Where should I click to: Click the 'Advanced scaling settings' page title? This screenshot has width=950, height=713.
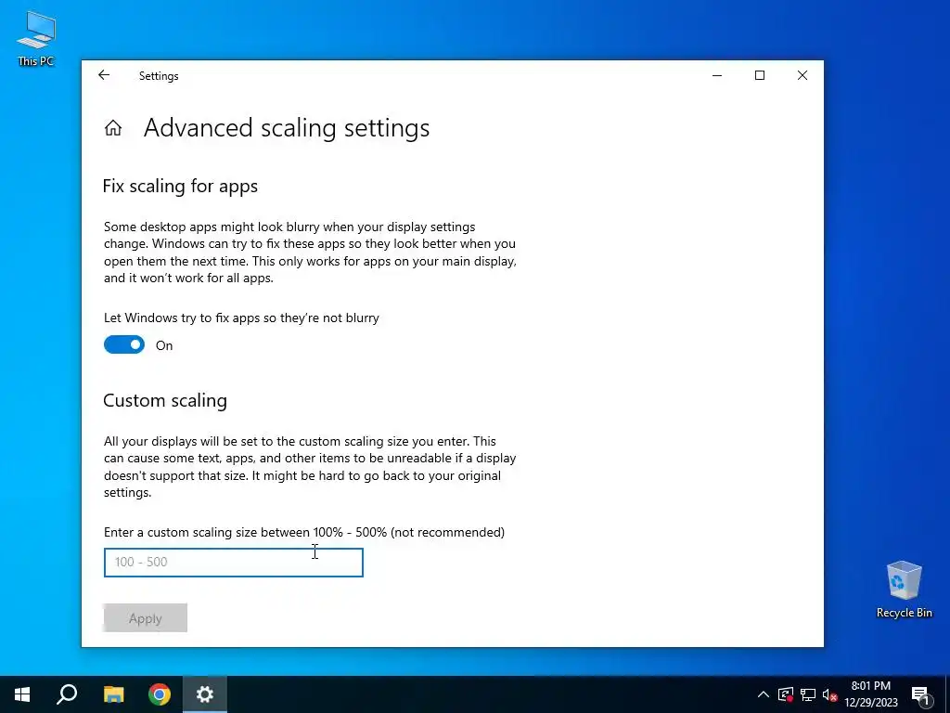tap(287, 128)
